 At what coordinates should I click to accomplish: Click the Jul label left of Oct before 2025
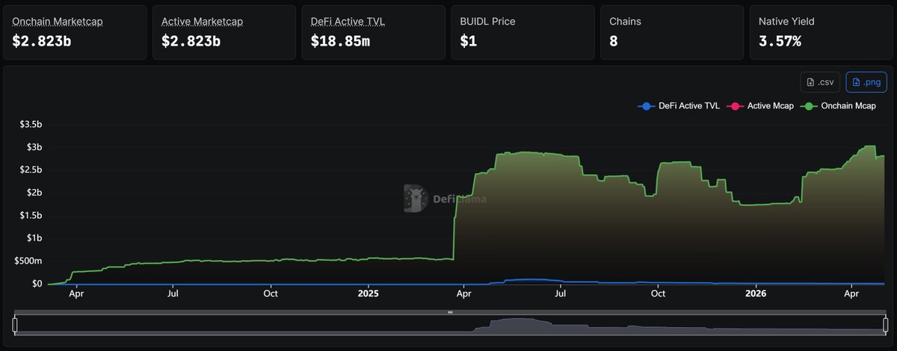[x=173, y=294]
